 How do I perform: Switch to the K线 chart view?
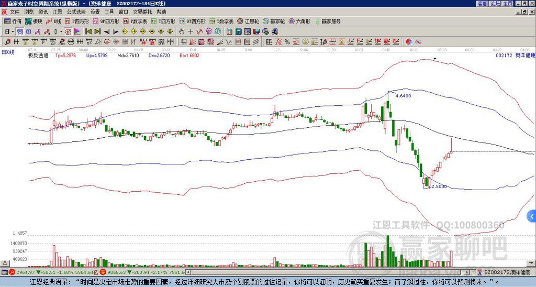53,21
